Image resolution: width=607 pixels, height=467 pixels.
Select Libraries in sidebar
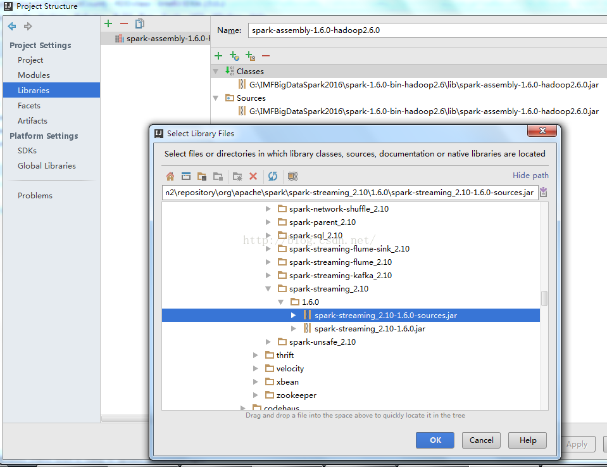tap(51, 90)
